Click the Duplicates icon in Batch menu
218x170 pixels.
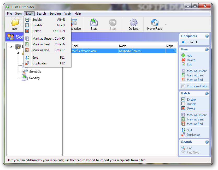[27, 63]
